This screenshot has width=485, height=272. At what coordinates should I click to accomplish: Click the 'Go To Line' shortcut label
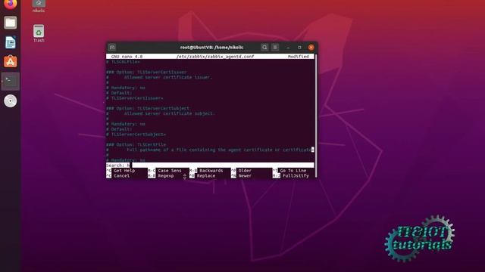coord(293,171)
